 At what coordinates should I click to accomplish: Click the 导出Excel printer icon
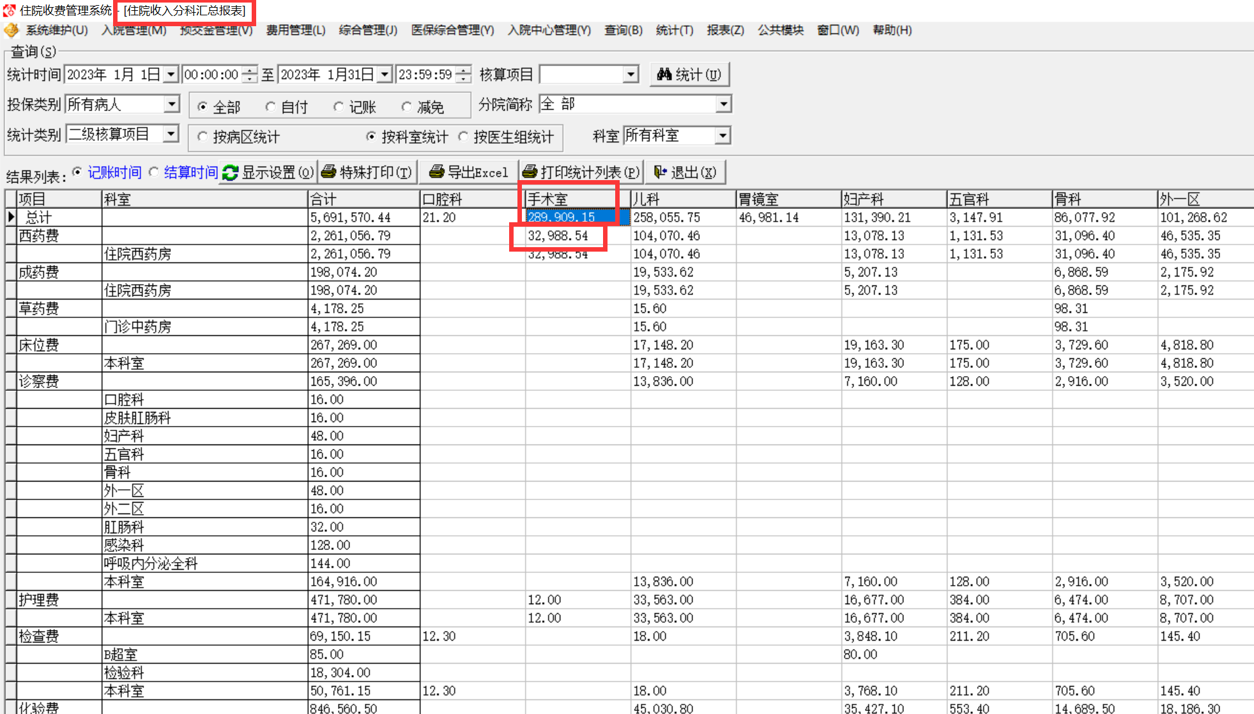pyautogui.click(x=437, y=172)
